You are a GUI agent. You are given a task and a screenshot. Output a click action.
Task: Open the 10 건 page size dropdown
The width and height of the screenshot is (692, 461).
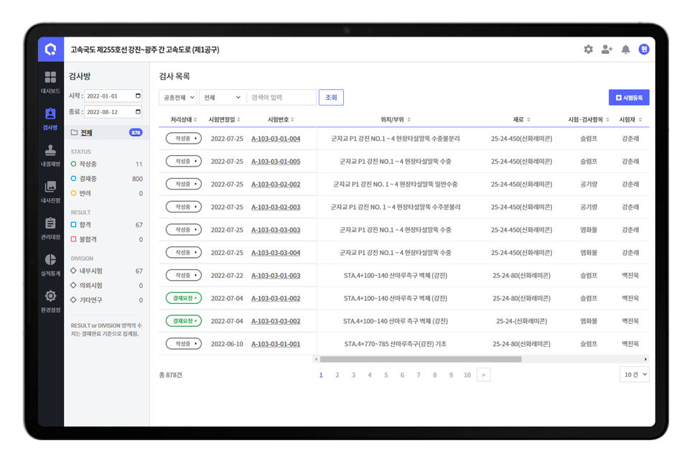[634, 374]
